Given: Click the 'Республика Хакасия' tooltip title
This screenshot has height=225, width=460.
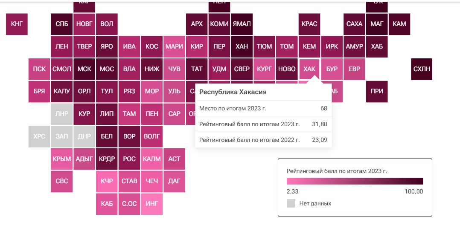Looking at the screenshot, I should (233, 92).
